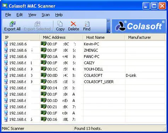Click the 00:1C MAC address cell
Screen dimensions: 168x133
pos(61,69)
